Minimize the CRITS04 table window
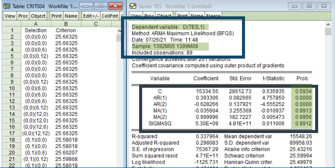Screen dimensions: 335x168 tap(87, 6)
